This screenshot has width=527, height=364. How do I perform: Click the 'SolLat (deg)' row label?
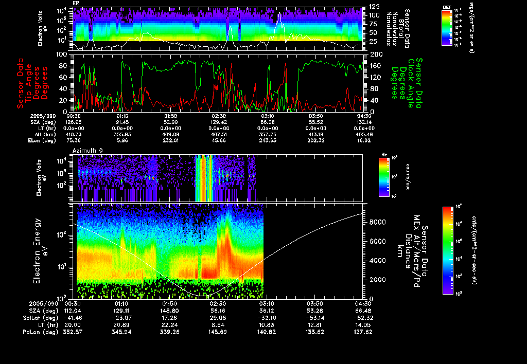(x=40, y=318)
